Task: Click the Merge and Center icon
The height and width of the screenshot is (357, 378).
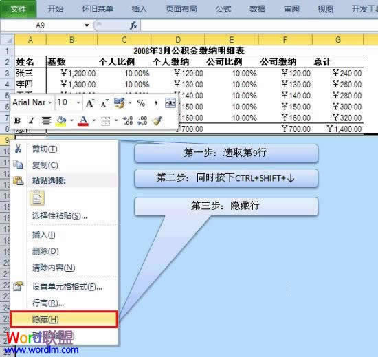Action: [170, 103]
